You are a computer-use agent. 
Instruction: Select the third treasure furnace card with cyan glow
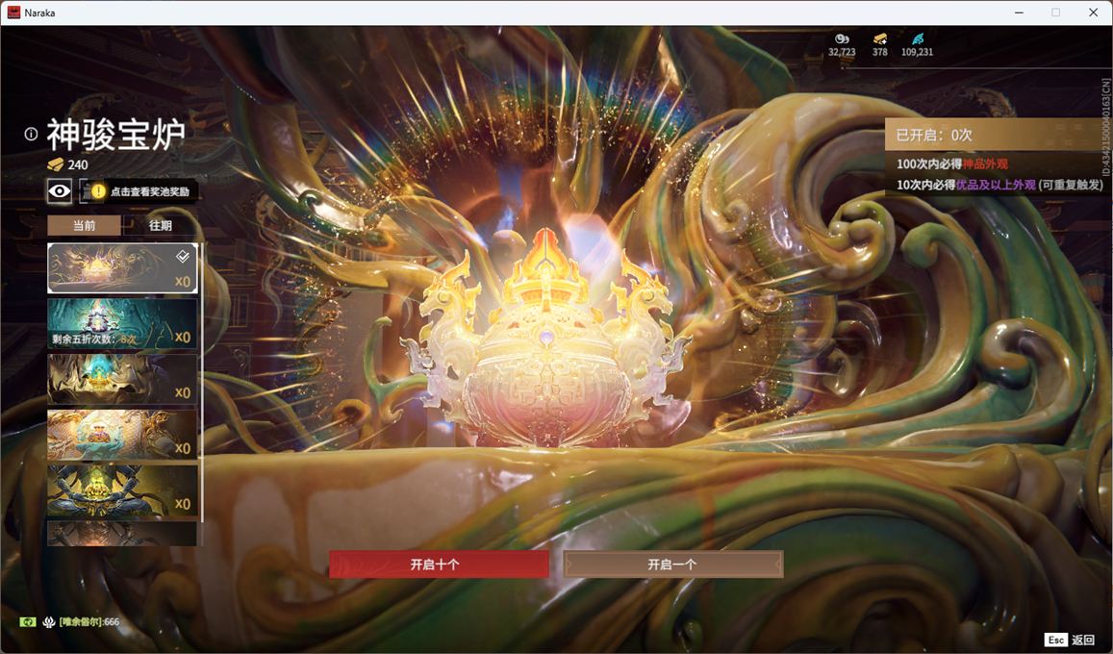[122, 379]
